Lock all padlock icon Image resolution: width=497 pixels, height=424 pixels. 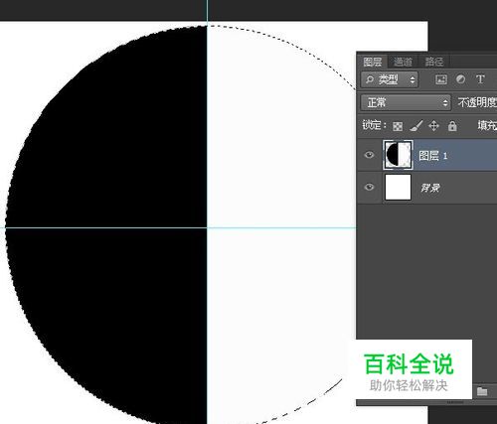pos(452,126)
